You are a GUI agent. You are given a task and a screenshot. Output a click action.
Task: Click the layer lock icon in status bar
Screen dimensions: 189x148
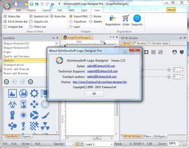pyautogui.click(x=77, y=144)
